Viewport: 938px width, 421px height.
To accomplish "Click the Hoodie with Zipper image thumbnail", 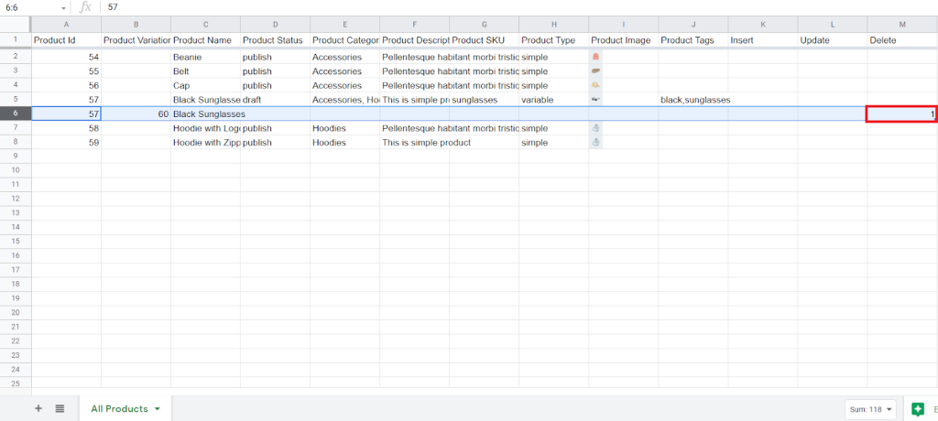I will click(595, 143).
